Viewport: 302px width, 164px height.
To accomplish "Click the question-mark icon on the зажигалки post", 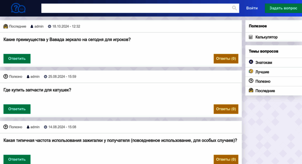I will [5, 127].
